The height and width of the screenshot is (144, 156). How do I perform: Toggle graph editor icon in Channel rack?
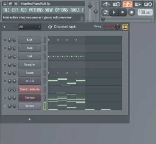click(x=125, y=27)
